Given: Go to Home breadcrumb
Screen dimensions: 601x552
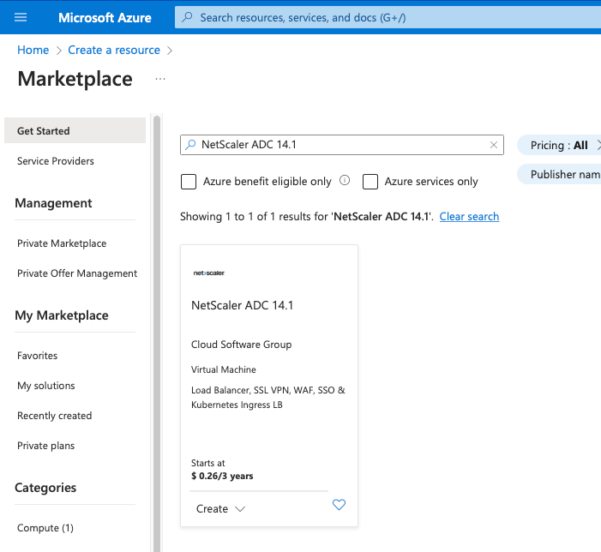Looking at the screenshot, I should (33, 51).
